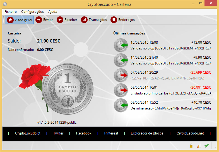
Task: Click the network connections signal icon
Action: coord(199,146)
